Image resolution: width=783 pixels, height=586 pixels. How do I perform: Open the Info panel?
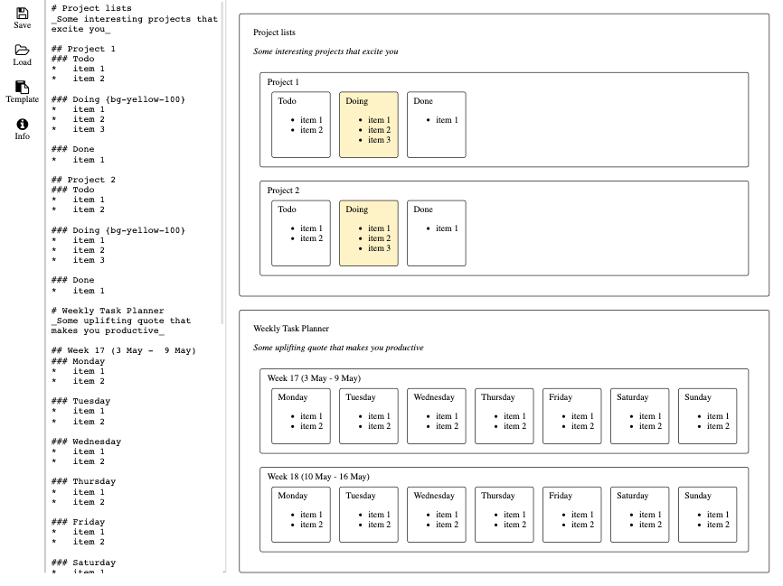click(x=22, y=125)
